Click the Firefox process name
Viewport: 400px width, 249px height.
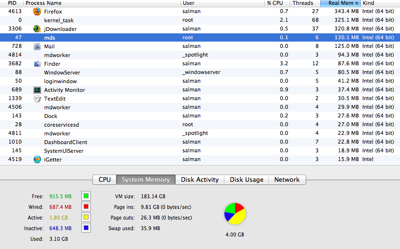click(x=53, y=12)
